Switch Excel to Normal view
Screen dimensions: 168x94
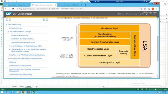pos(138,89)
